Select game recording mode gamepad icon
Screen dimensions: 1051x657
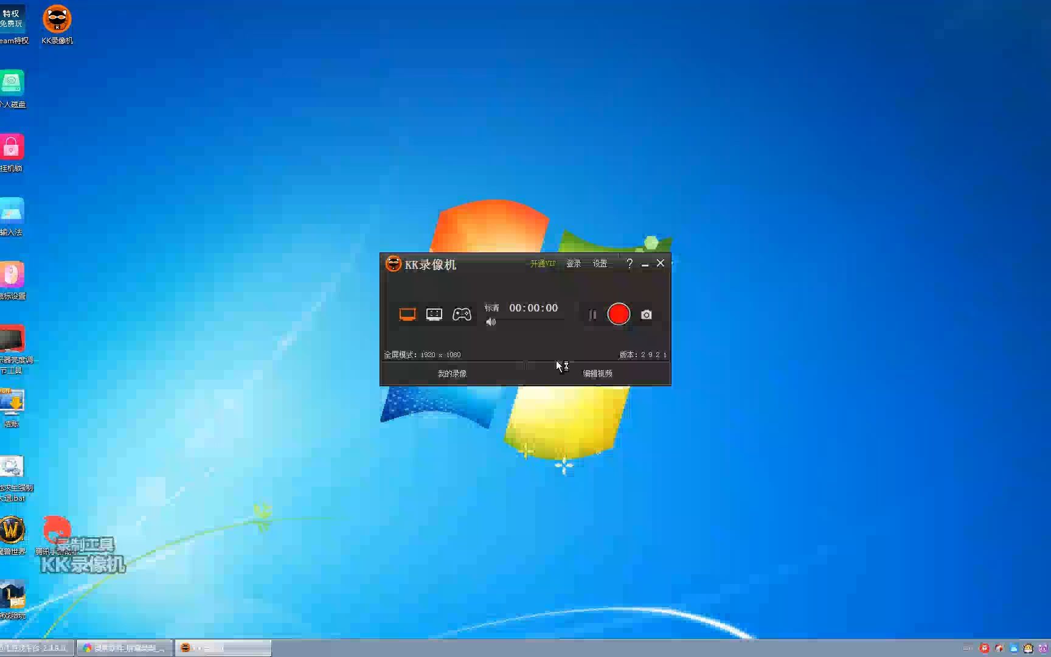[x=462, y=315]
